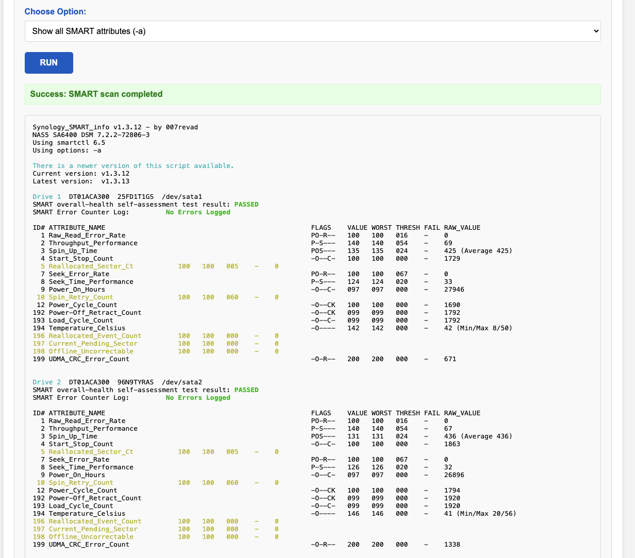Select Drive 2's '436 (Average 436)' raw value
635x558 pixels.
coord(478,436)
